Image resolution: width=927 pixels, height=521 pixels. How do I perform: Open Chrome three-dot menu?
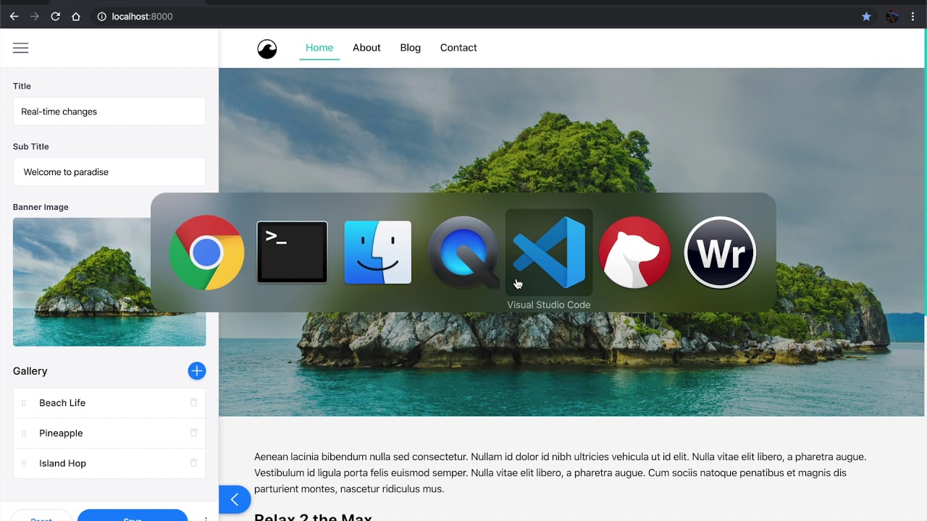point(913,16)
